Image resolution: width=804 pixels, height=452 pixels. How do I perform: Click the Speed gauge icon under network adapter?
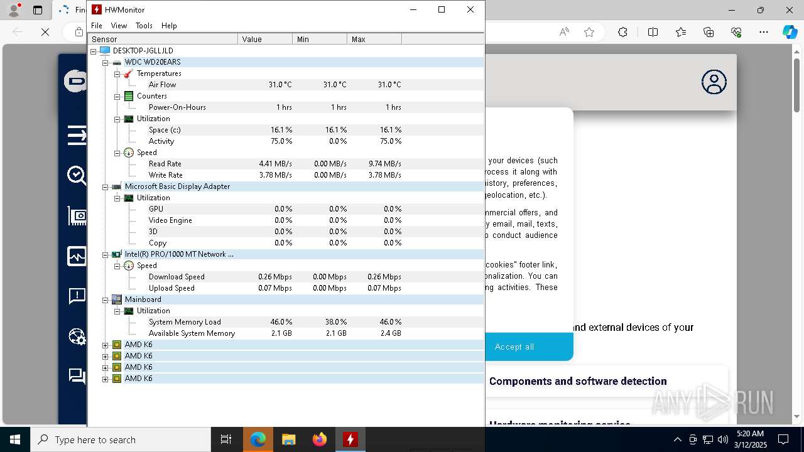pyautogui.click(x=129, y=266)
